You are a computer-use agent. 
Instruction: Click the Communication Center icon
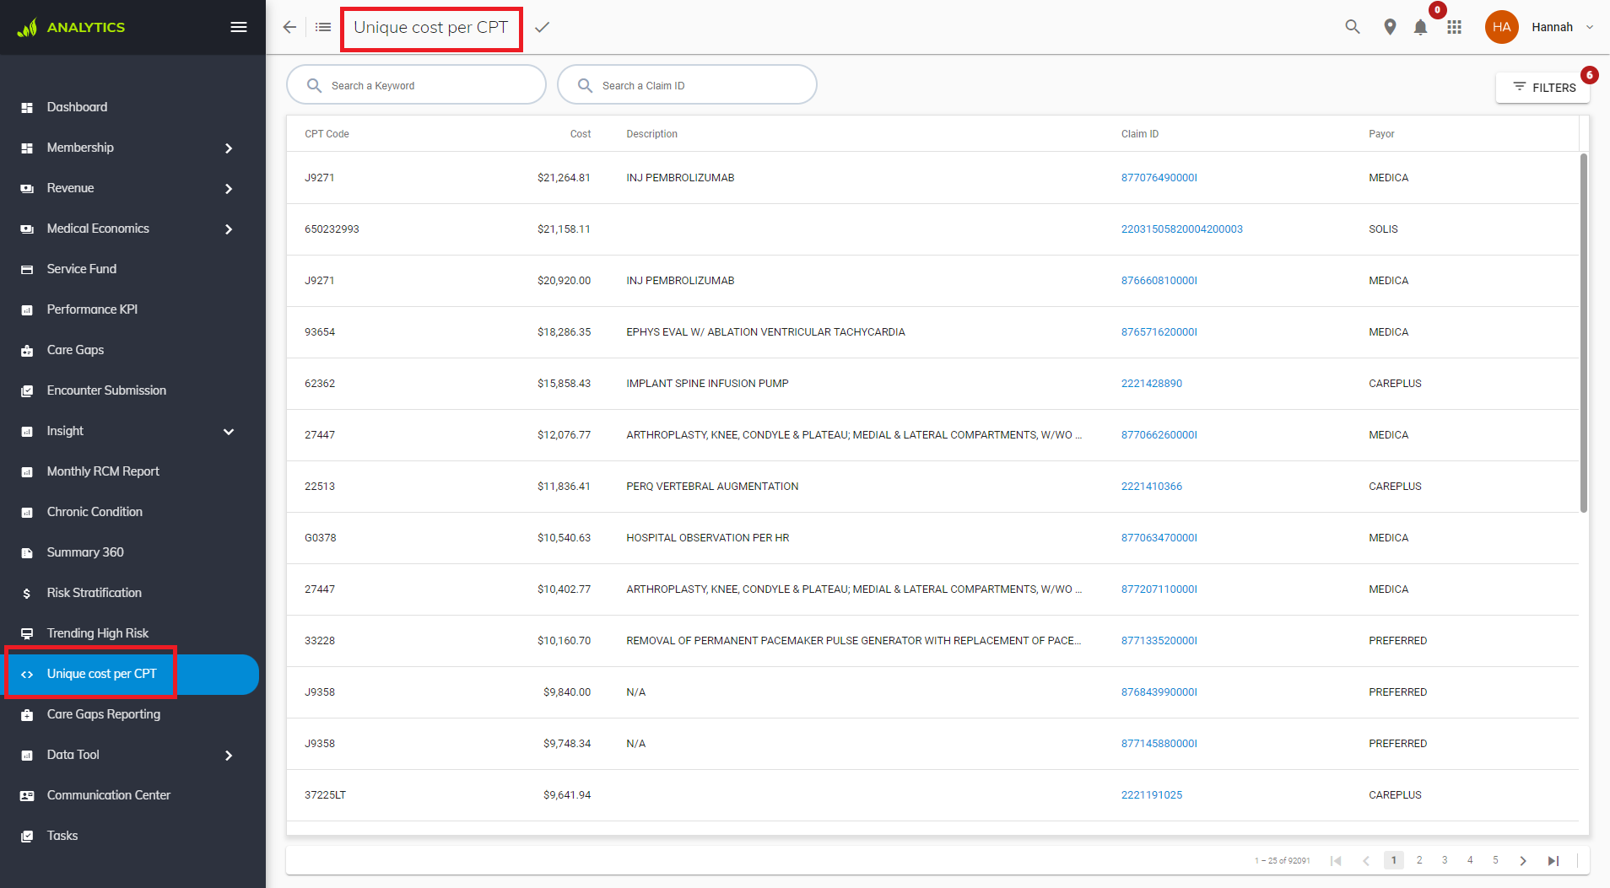pyautogui.click(x=27, y=796)
